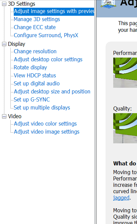
Task: Open Set up multiple displays
Action: click(42, 107)
